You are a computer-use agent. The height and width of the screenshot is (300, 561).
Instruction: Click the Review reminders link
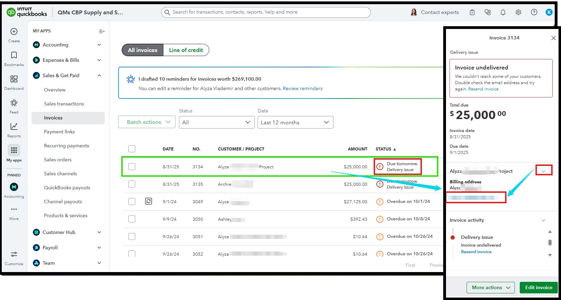coord(303,88)
